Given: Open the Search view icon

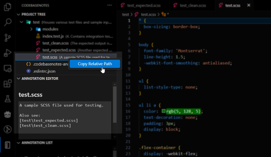Looking at the screenshot, I should point(8,22).
